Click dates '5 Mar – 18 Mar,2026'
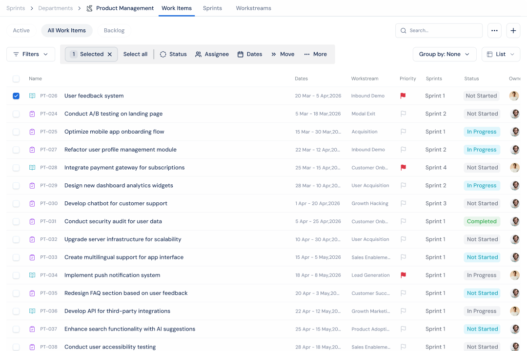The height and width of the screenshot is (351, 527). pos(318,114)
